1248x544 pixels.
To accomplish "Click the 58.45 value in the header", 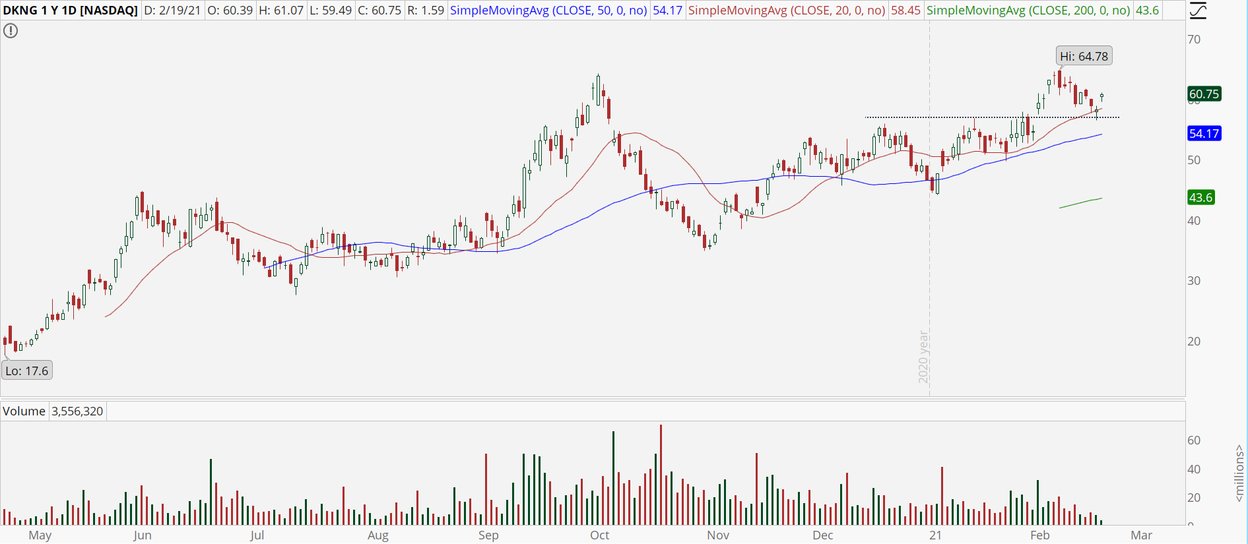I will tap(905, 11).
